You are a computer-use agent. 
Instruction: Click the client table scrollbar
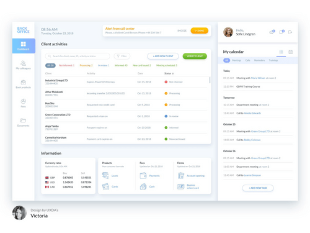point(210,80)
